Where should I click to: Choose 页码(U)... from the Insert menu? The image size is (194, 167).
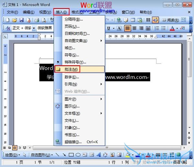(x=80, y=26)
